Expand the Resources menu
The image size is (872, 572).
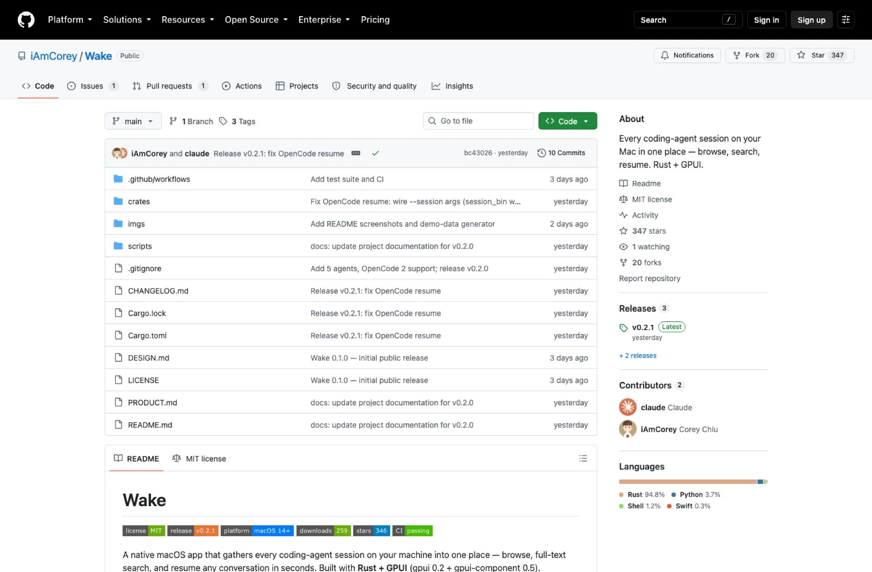(187, 20)
